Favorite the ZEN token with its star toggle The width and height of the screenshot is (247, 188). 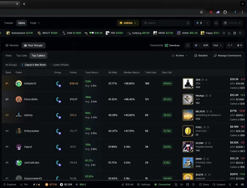(206, 80)
